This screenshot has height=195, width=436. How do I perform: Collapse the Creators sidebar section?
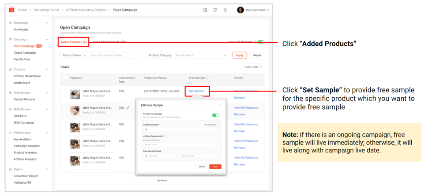pyautogui.click(x=47, y=70)
